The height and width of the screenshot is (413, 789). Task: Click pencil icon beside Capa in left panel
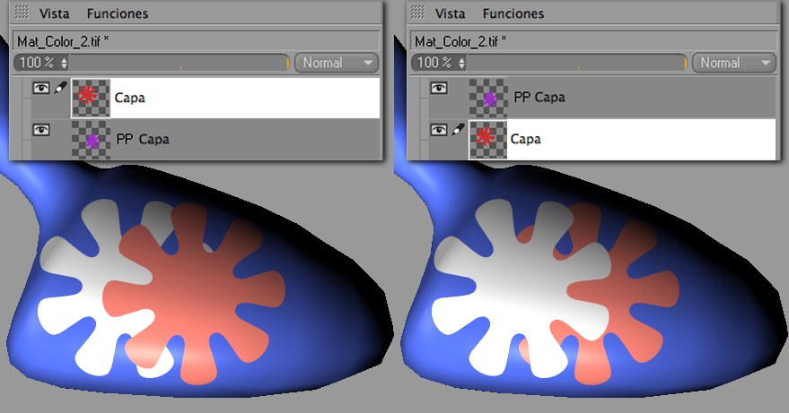60,90
